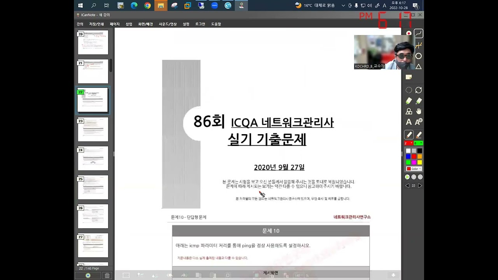Viewport: 498px width, 280px height.
Task: Select the right eraser tool
Action: pos(419,101)
